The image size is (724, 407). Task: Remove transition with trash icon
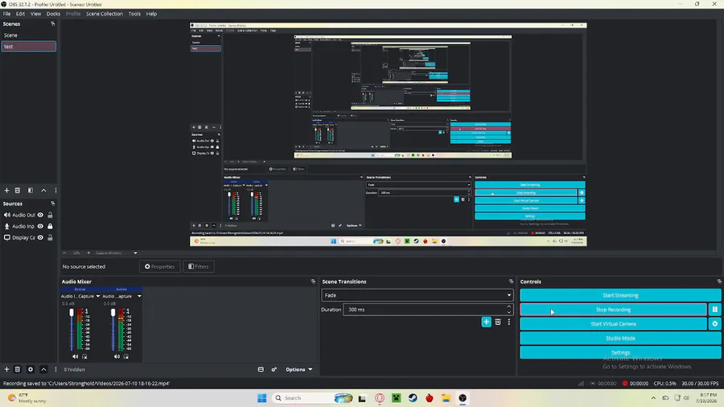pyautogui.click(x=498, y=322)
